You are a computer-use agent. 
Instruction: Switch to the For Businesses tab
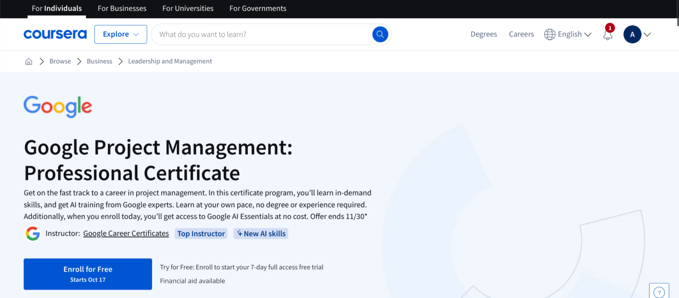pos(122,8)
